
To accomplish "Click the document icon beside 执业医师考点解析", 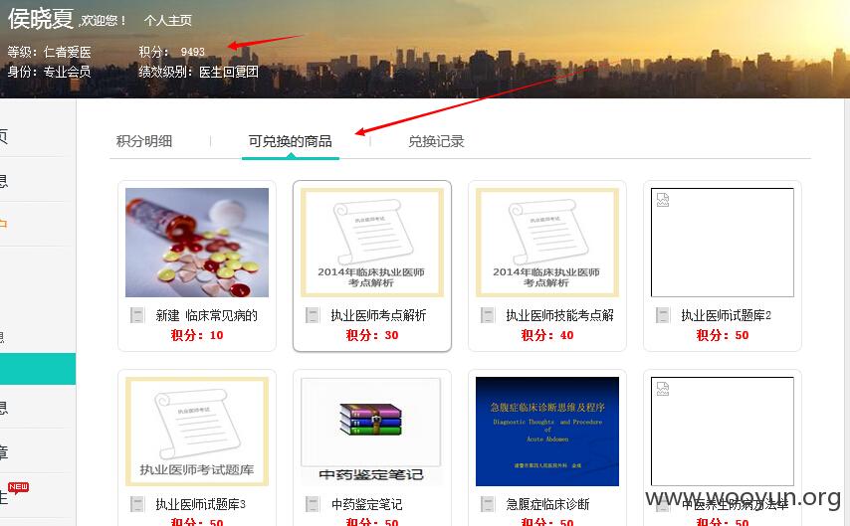I will coord(313,315).
